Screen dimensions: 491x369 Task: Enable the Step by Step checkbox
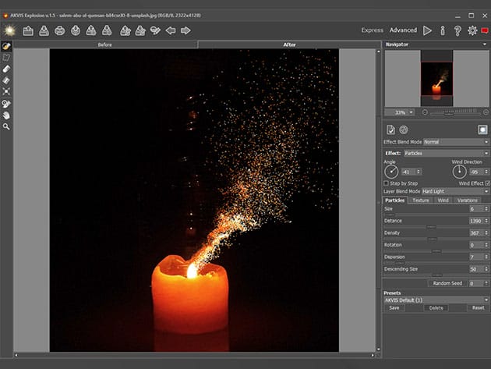tap(387, 183)
